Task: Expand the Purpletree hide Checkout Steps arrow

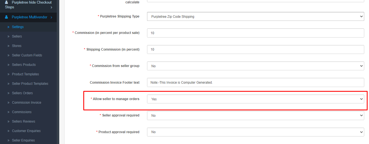Action: tap(51, 7)
